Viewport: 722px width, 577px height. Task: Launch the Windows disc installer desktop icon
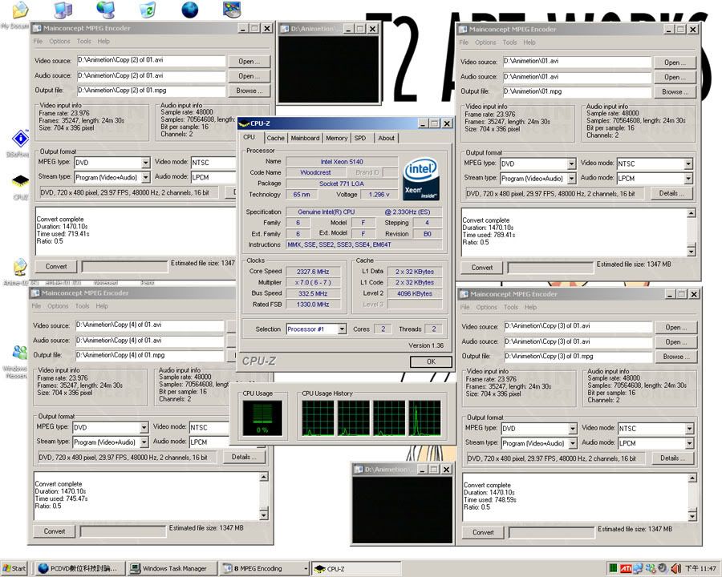tap(232, 10)
